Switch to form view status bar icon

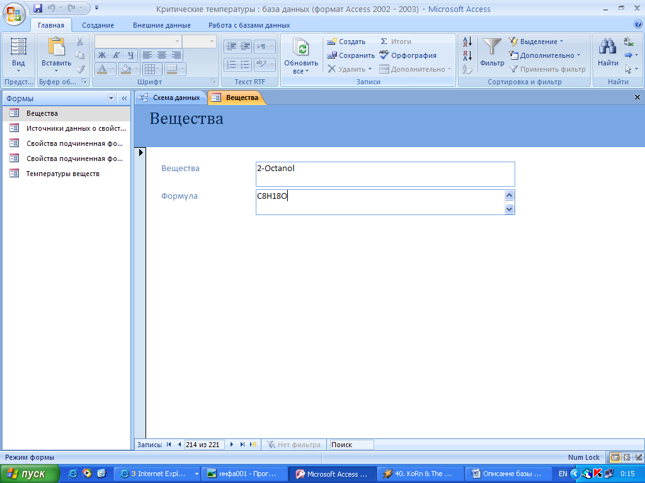[615, 457]
